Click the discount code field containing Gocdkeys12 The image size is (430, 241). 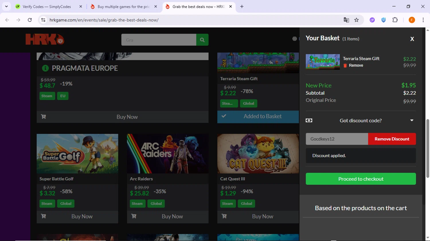coord(337,139)
